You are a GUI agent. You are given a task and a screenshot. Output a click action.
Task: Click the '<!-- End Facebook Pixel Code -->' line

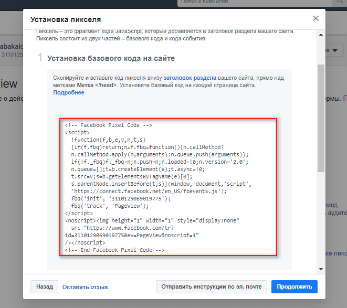pyautogui.click(x=114, y=250)
